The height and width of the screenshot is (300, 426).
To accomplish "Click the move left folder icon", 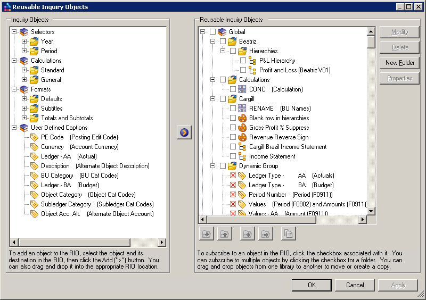I will (248, 233).
